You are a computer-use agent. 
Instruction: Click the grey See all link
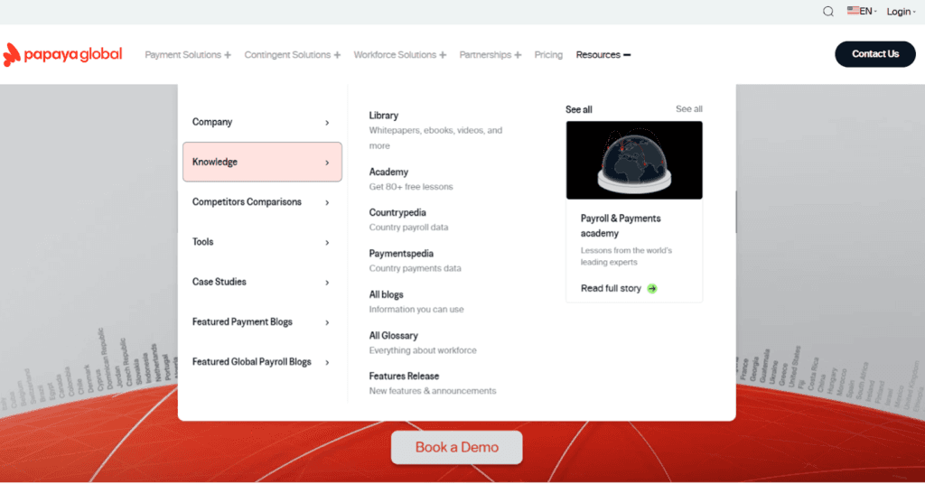tap(688, 109)
